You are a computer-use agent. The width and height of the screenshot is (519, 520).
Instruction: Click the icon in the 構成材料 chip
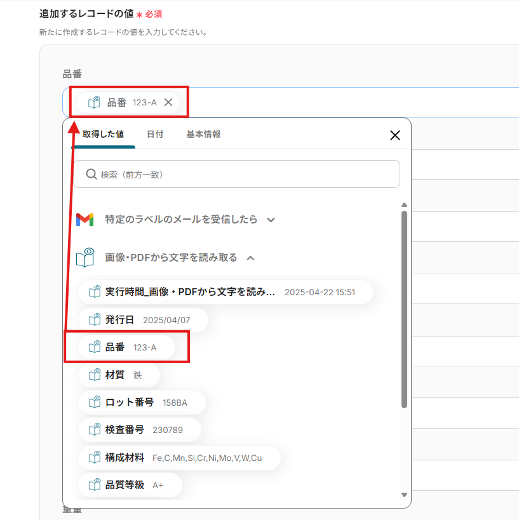95,457
